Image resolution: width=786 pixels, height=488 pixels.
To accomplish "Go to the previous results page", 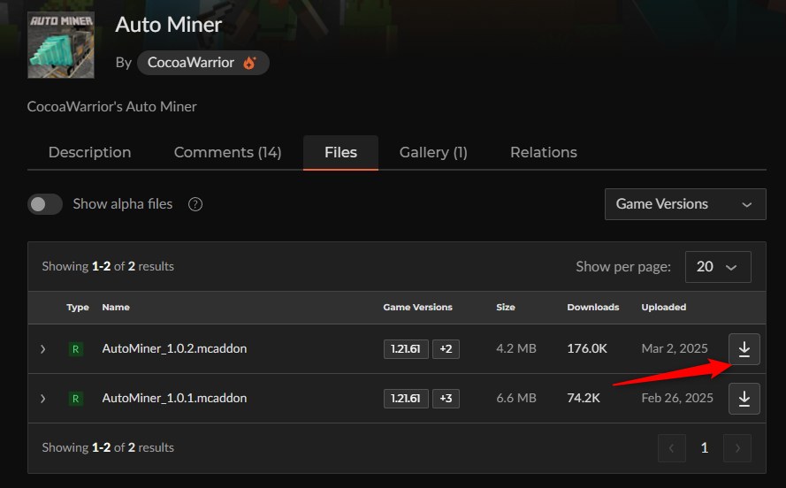I will [672, 448].
